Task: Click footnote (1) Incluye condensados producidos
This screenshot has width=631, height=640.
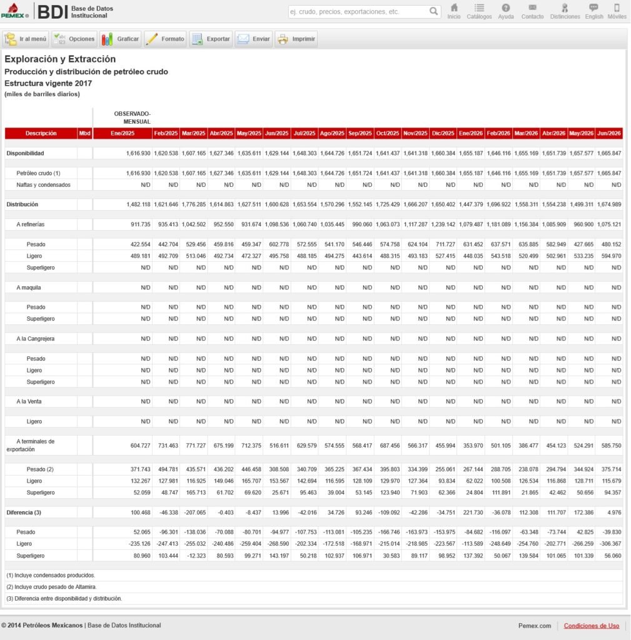Action: (51, 575)
